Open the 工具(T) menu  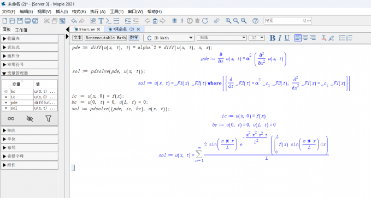click(x=116, y=11)
